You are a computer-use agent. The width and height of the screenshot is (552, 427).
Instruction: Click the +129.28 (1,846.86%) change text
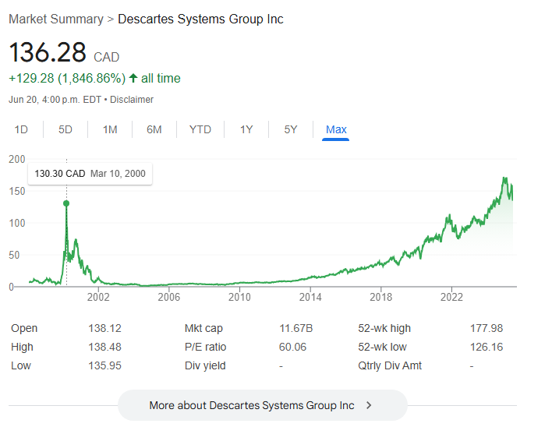67,78
